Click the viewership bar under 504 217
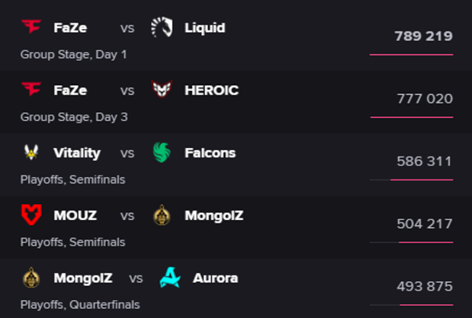Image resolution: width=472 pixels, height=318 pixels. 411,242
